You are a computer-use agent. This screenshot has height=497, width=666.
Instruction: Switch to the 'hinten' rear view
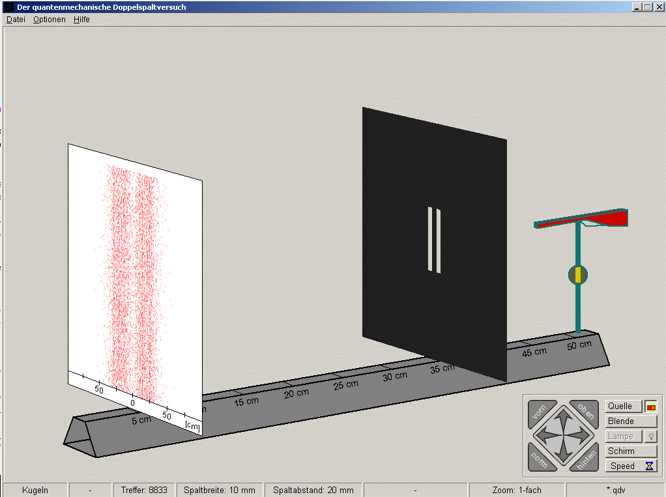[585, 459]
